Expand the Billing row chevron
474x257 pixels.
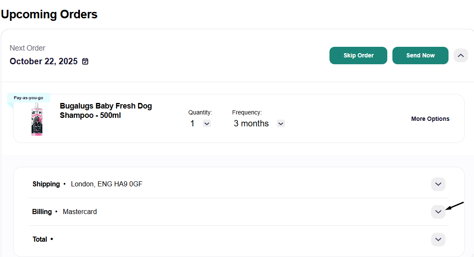[x=438, y=211]
